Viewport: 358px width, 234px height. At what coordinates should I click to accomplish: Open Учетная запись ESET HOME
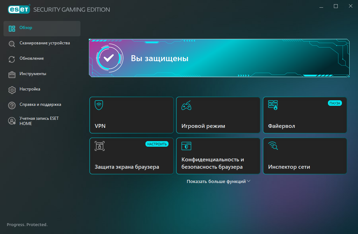click(x=42, y=121)
